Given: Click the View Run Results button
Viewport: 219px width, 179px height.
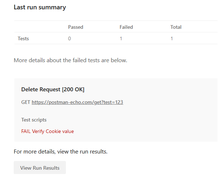Looking at the screenshot, I should [x=40, y=168].
